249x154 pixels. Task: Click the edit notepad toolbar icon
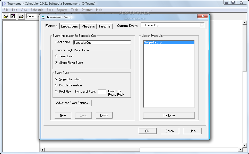click(13, 16)
